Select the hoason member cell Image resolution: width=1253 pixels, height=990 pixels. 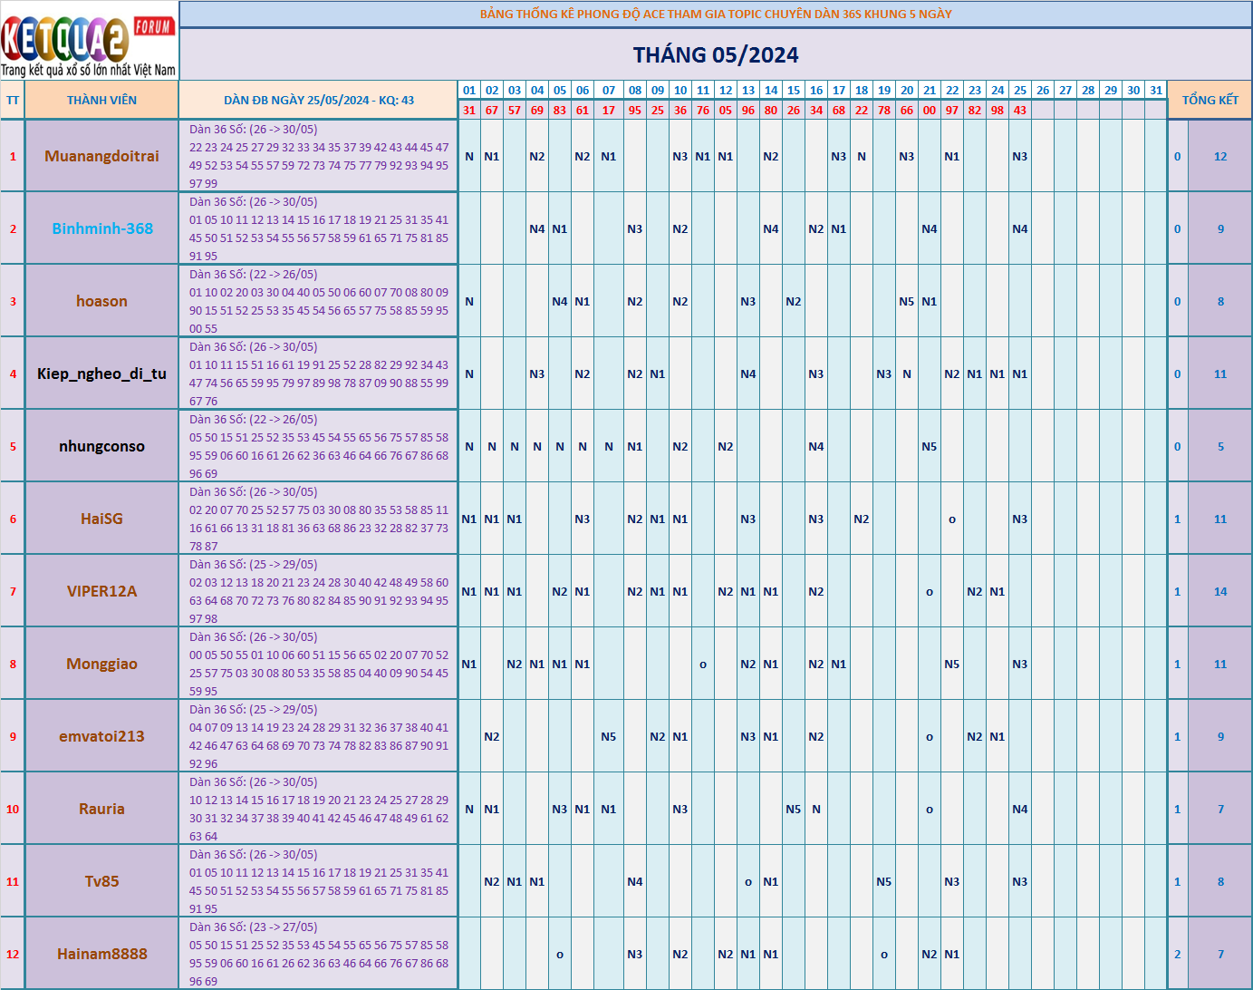[x=101, y=301]
